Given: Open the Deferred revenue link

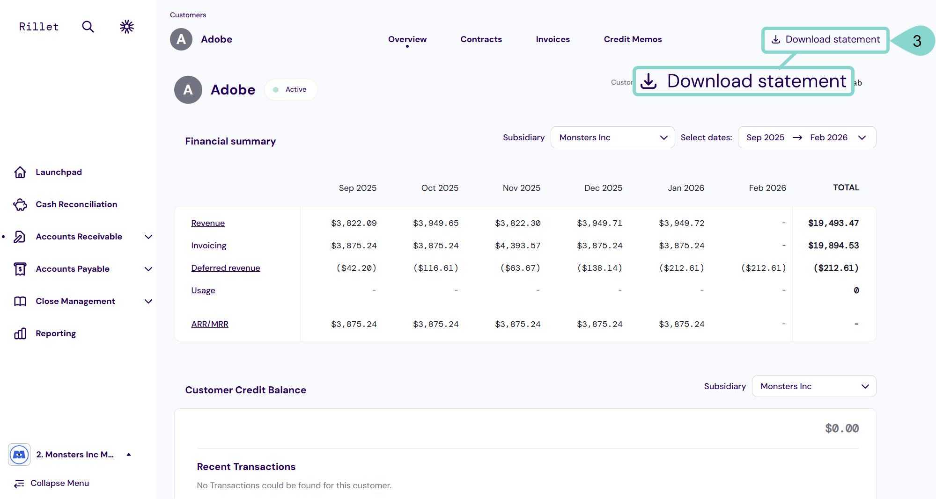Looking at the screenshot, I should [225, 268].
